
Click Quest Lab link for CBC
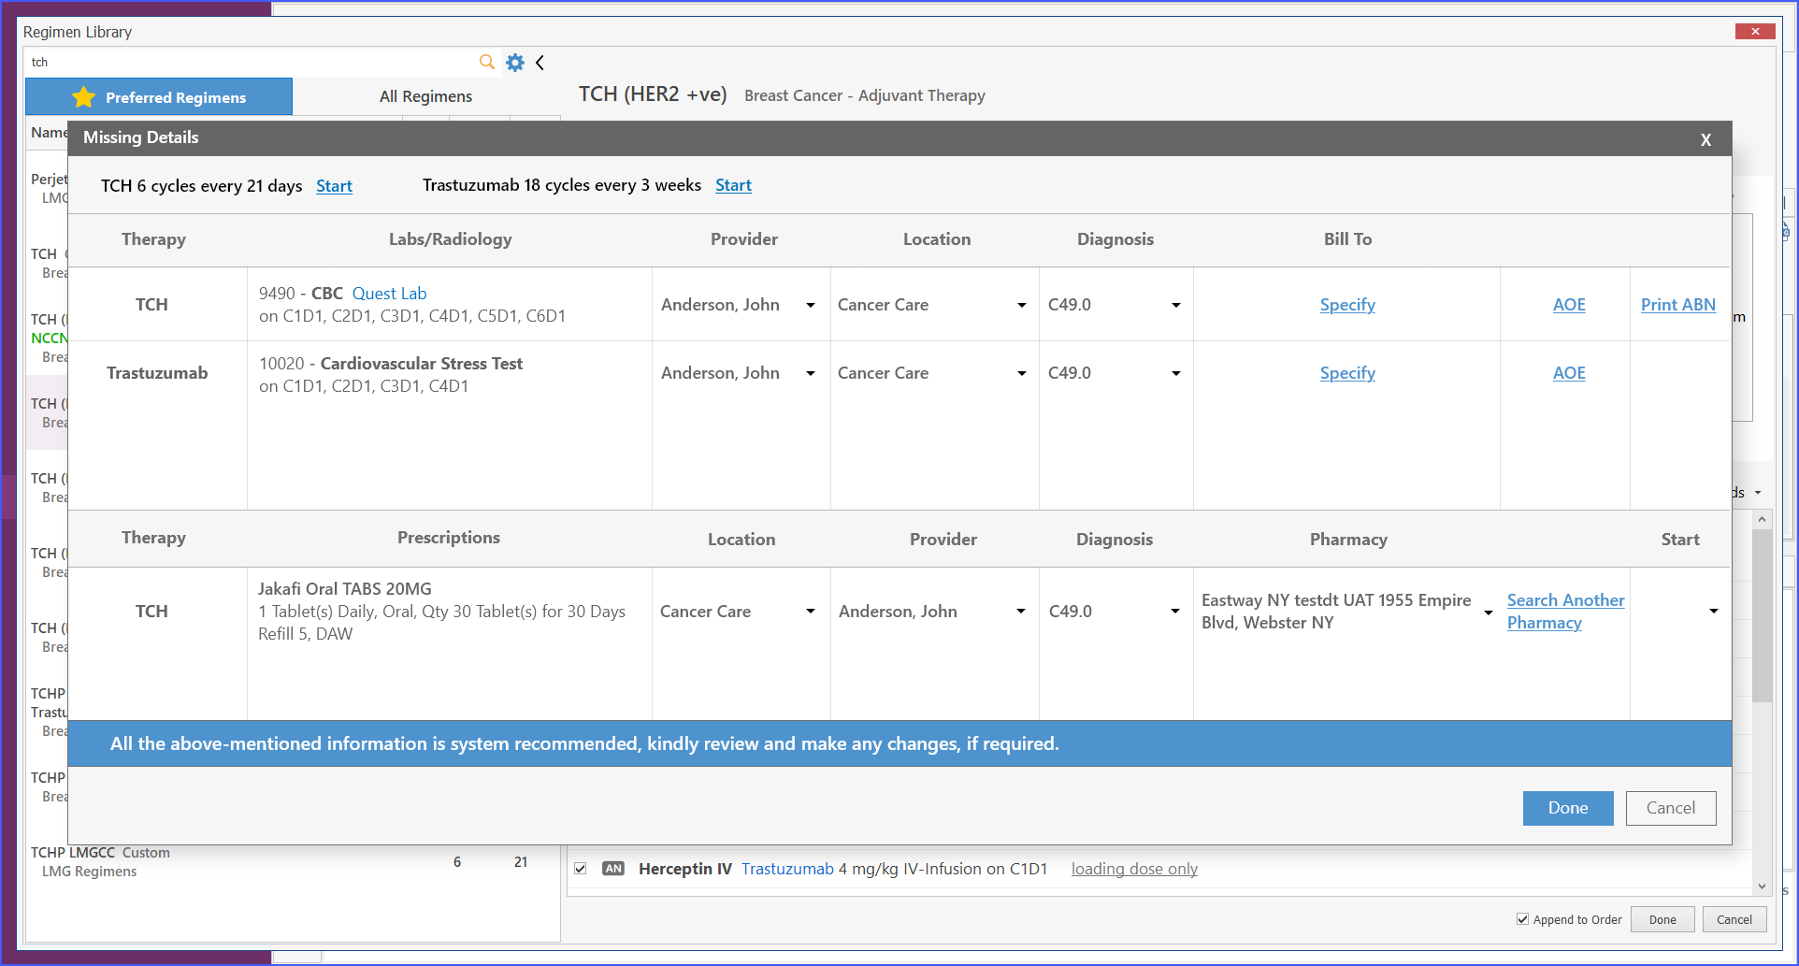click(x=389, y=294)
